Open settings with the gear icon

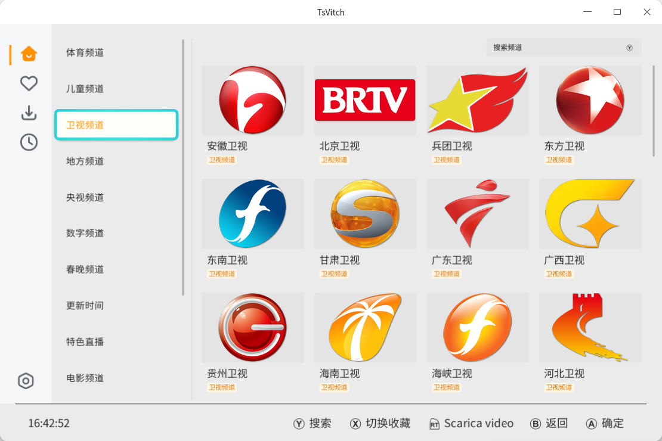(x=28, y=381)
